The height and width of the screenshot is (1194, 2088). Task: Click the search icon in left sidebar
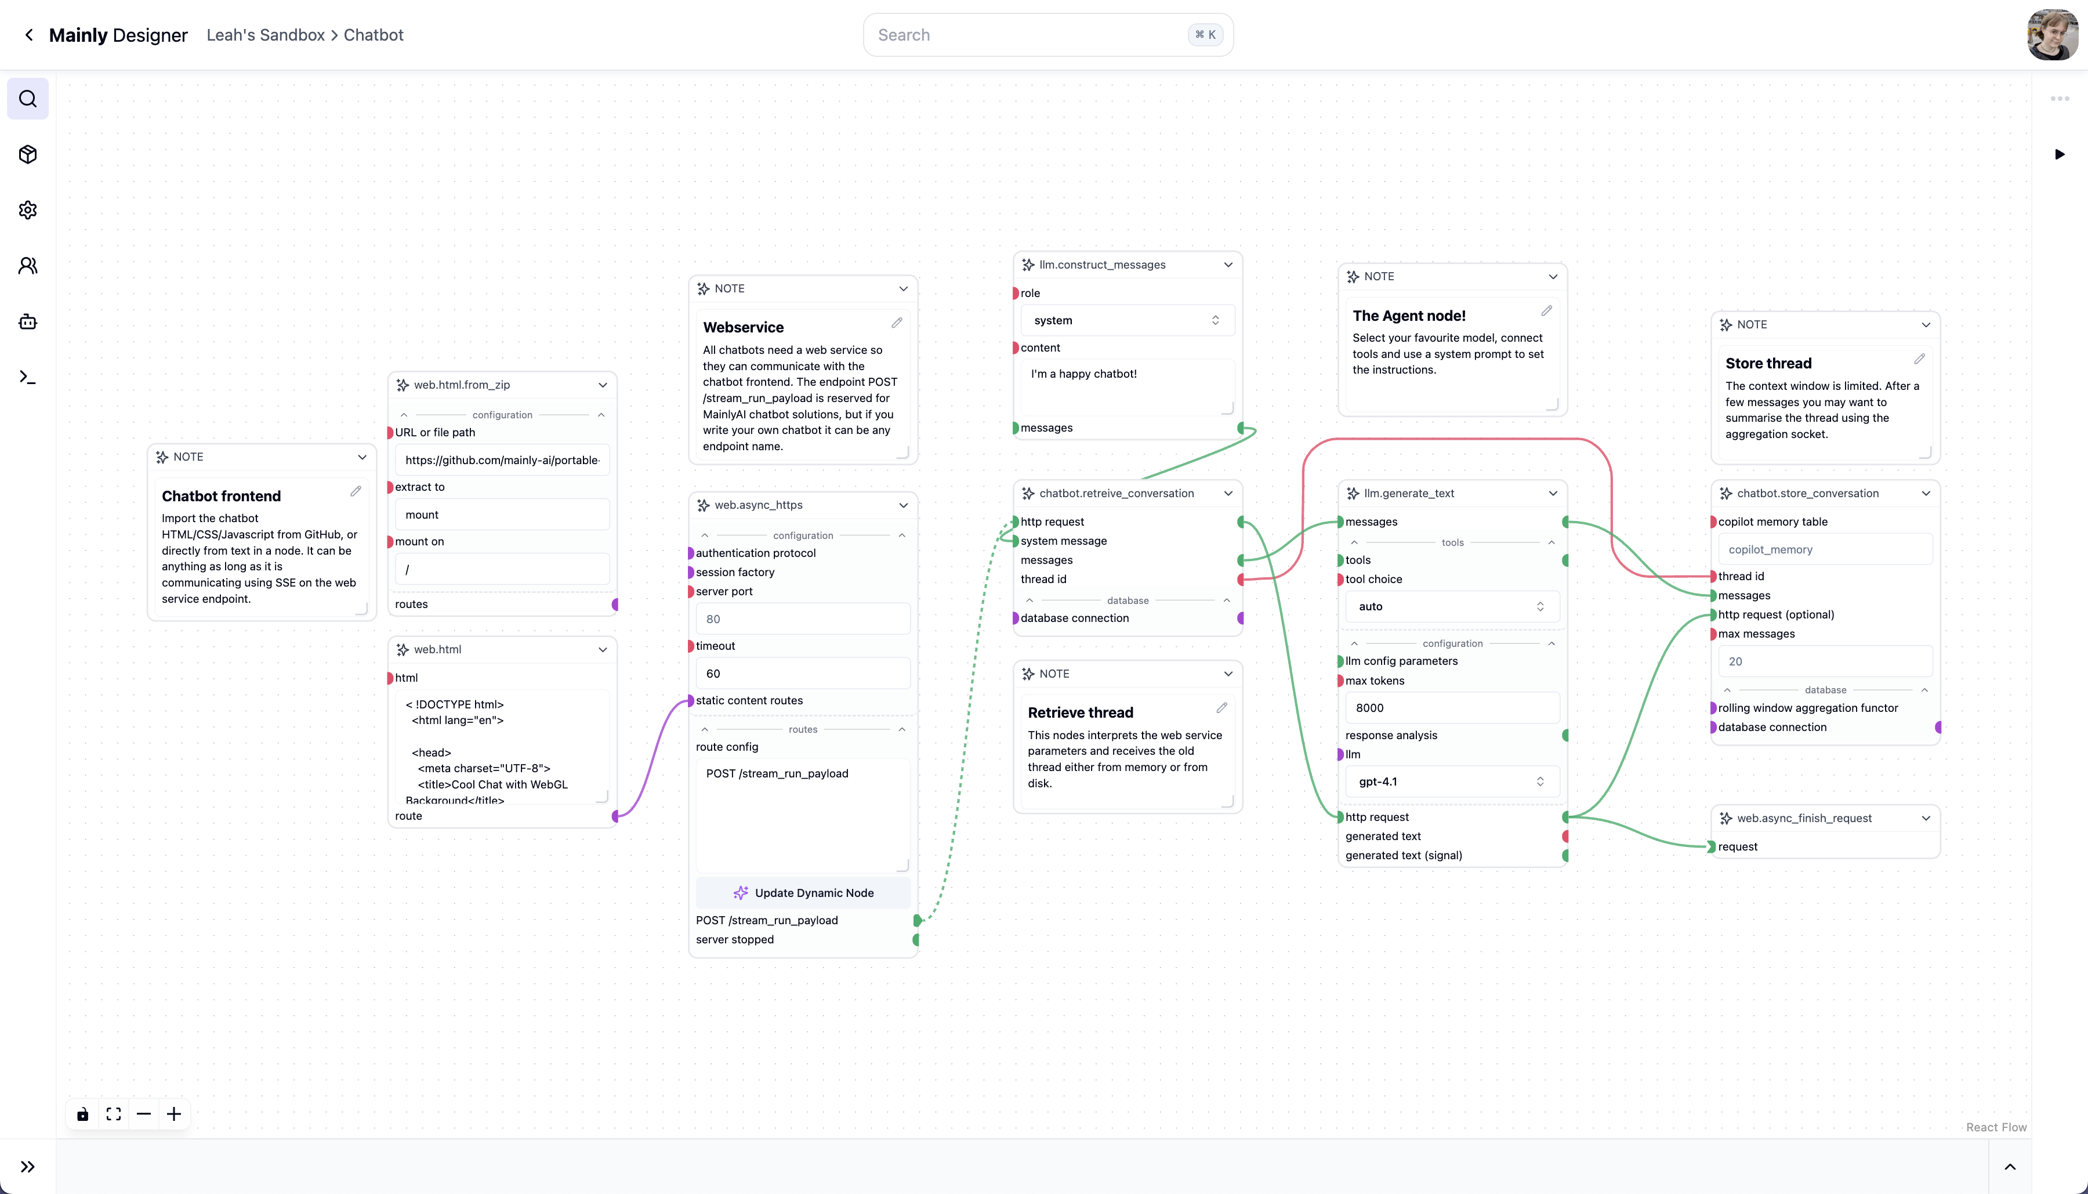point(28,99)
